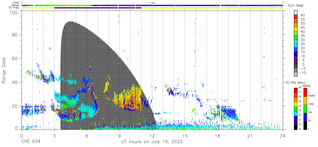The width and height of the screenshot is (318, 147).
Task: Click 'UT hours on July 19, 2022' axis title
Action: pos(152,142)
